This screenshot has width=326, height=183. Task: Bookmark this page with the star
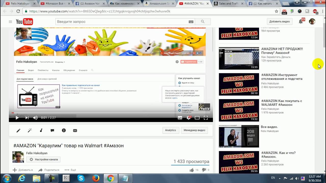point(276,11)
